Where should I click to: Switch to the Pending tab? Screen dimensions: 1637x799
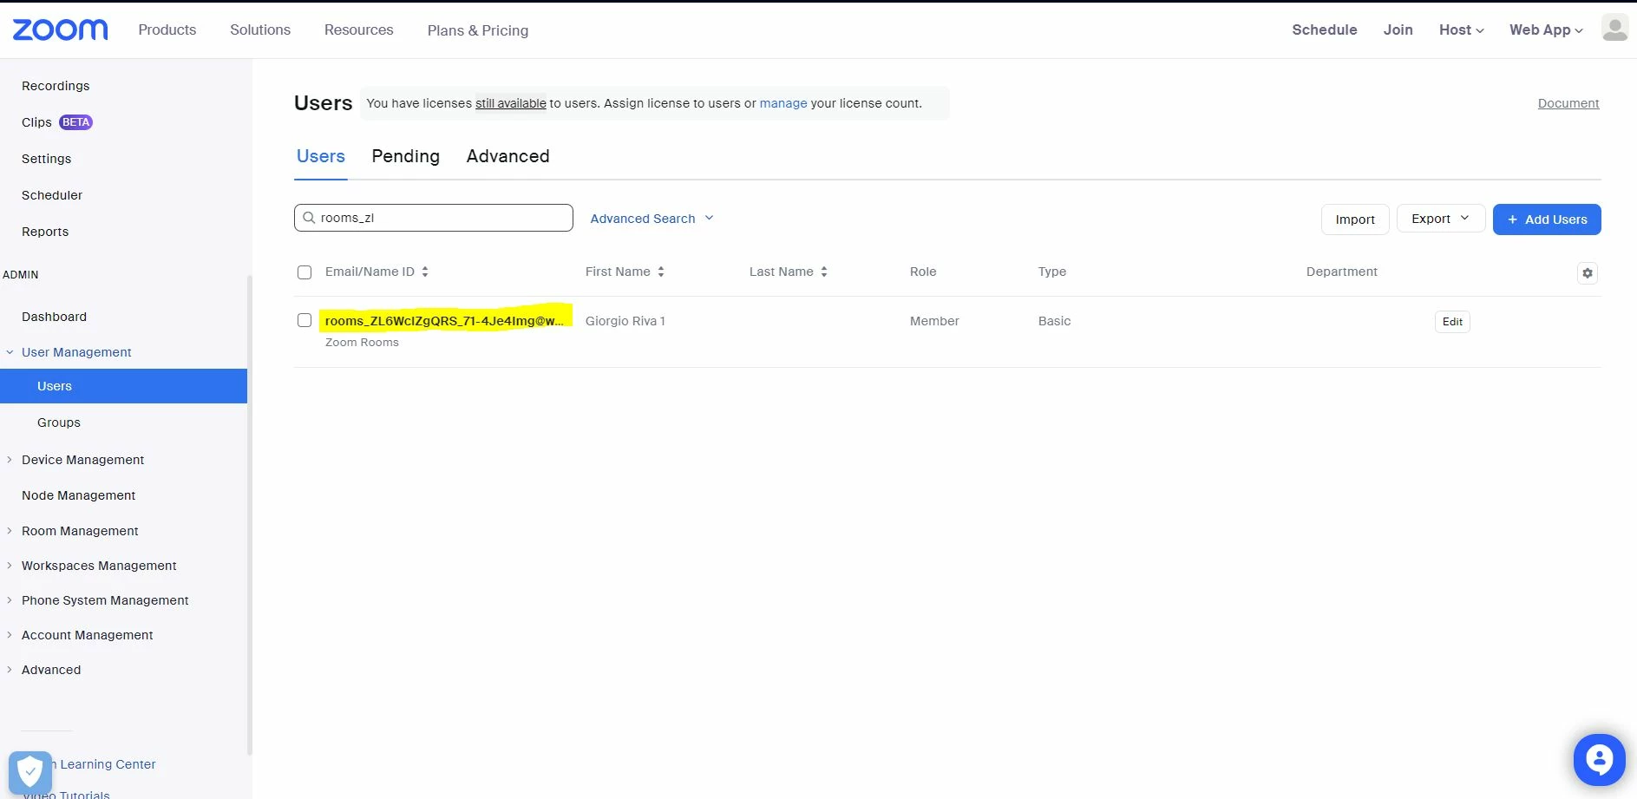(x=405, y=156)
